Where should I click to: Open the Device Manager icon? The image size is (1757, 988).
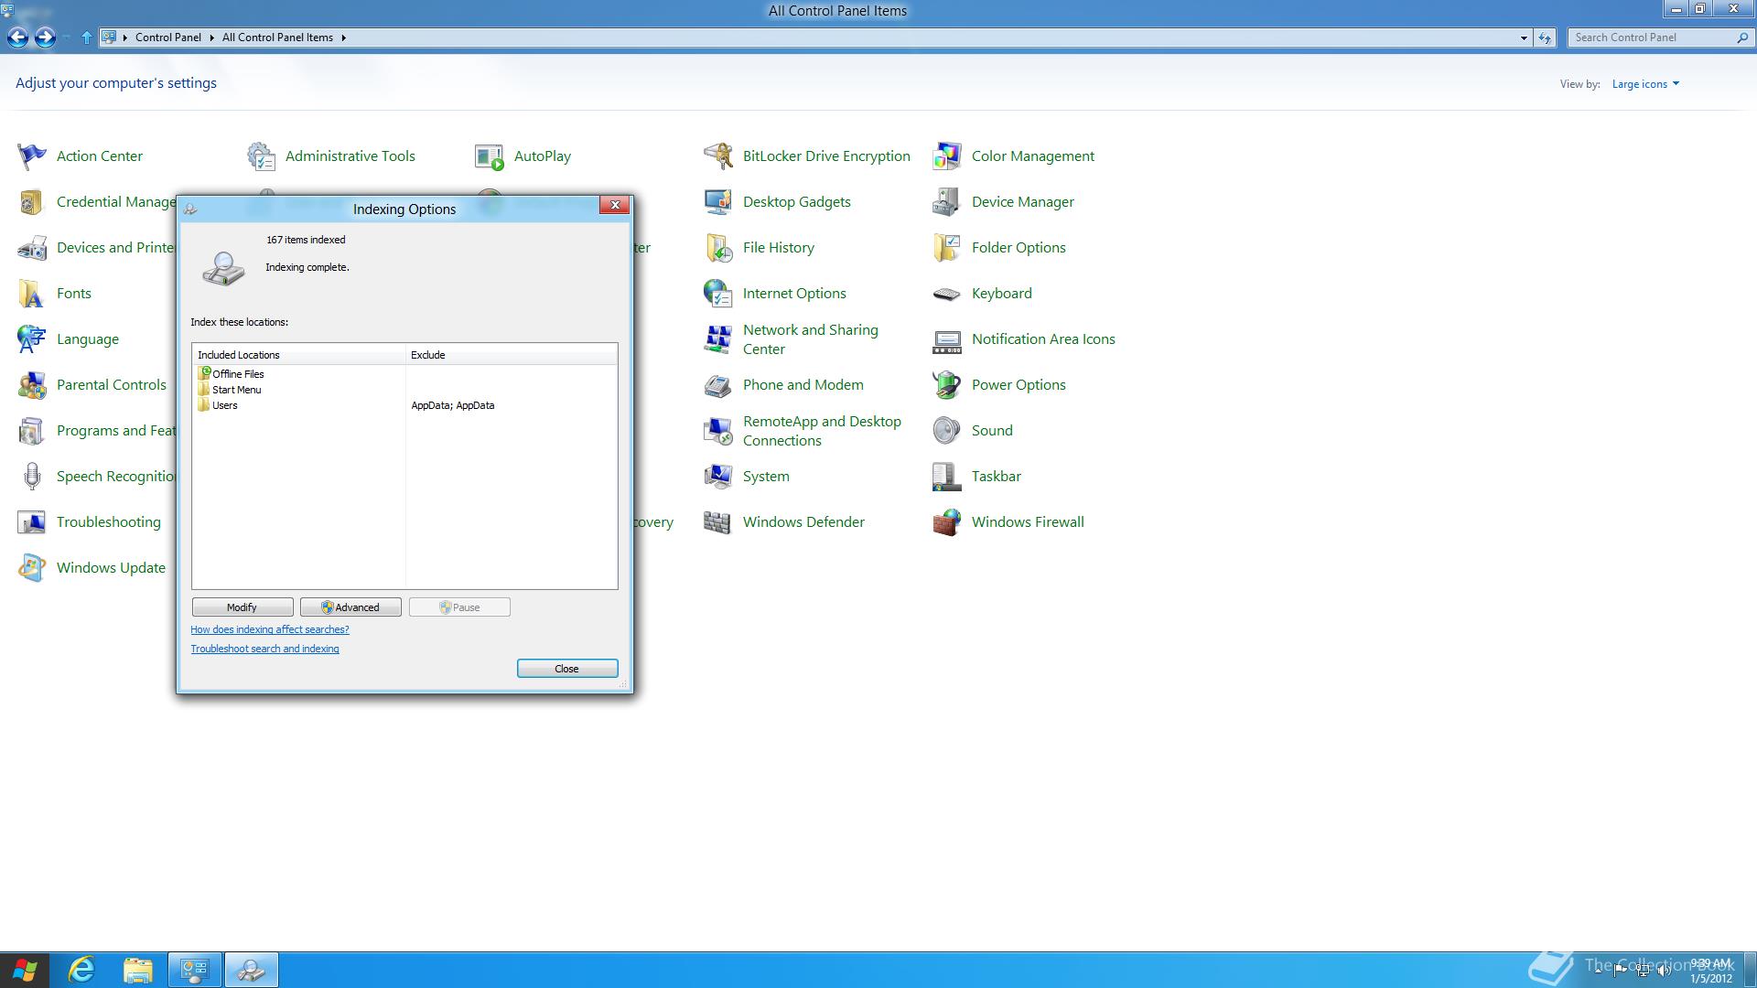click(947, 202)
